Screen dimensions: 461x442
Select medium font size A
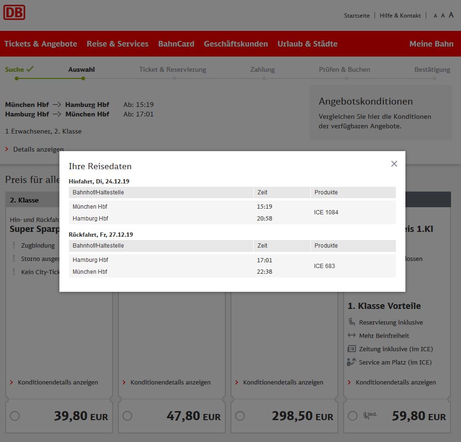tap(442, 16)
